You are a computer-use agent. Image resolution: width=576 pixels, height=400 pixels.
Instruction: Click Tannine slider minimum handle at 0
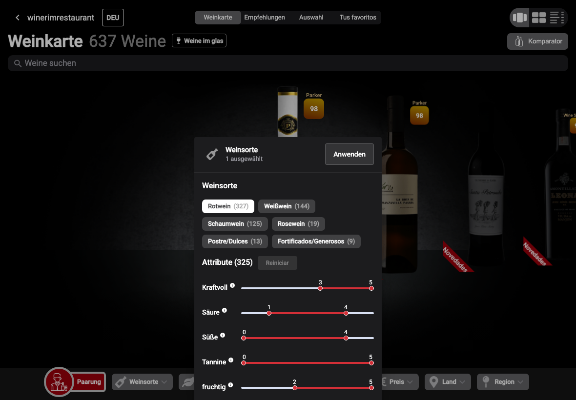coord(244,363)
